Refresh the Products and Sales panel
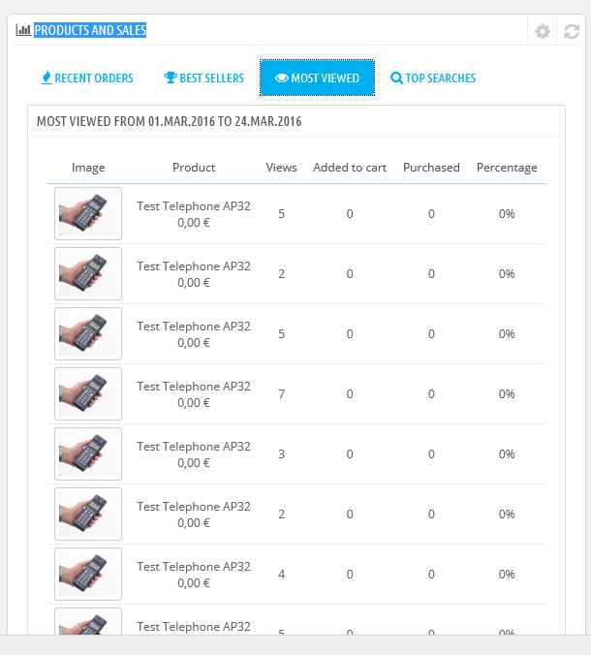The image size is (591, 655). tap(572, 31)
